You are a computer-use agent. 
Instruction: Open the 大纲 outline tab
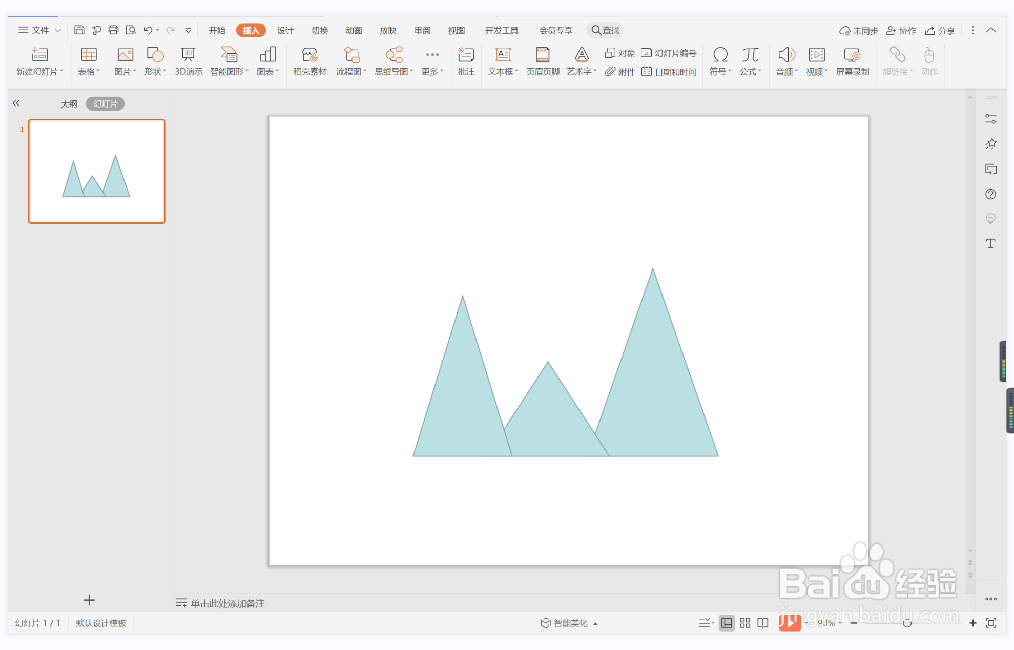click(x=69, y=104)
